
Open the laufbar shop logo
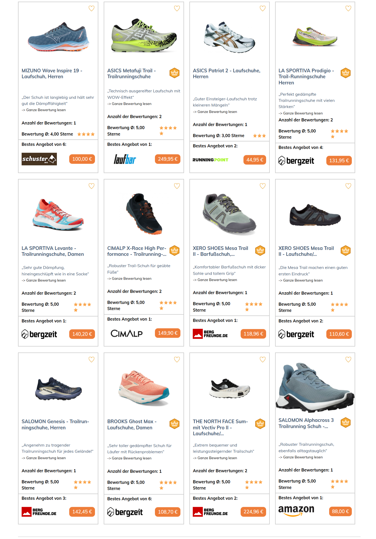[125, 159]
